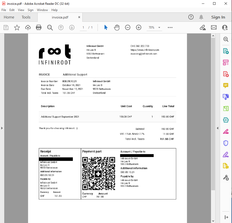Click the zoom in plus button

pos(139,27)
